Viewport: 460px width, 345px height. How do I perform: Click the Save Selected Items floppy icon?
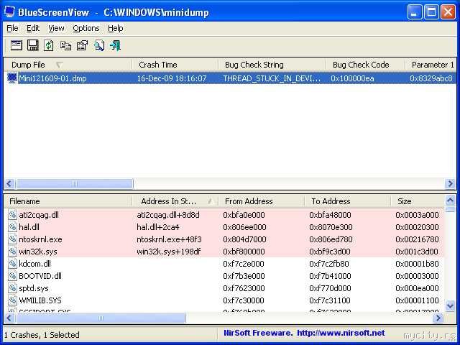tap(32, 45)
